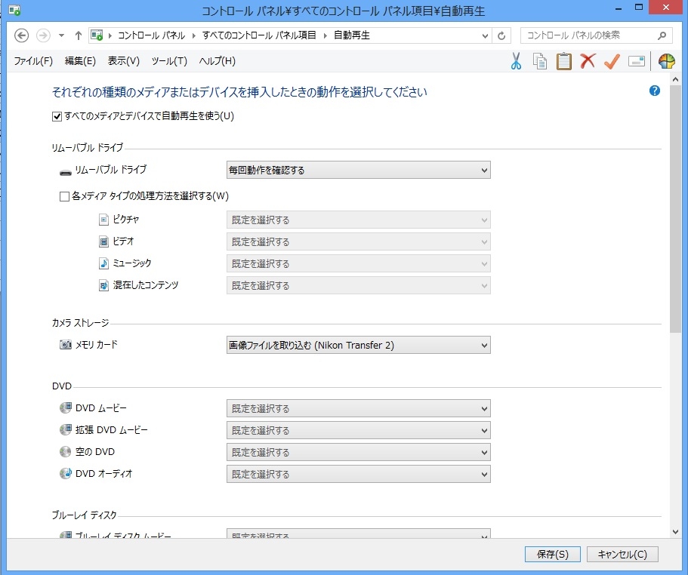Open the DVD ムービー action dropdown
Image resolution: width=688 pixels, height=575 pixels.
(x=359, y=408)
